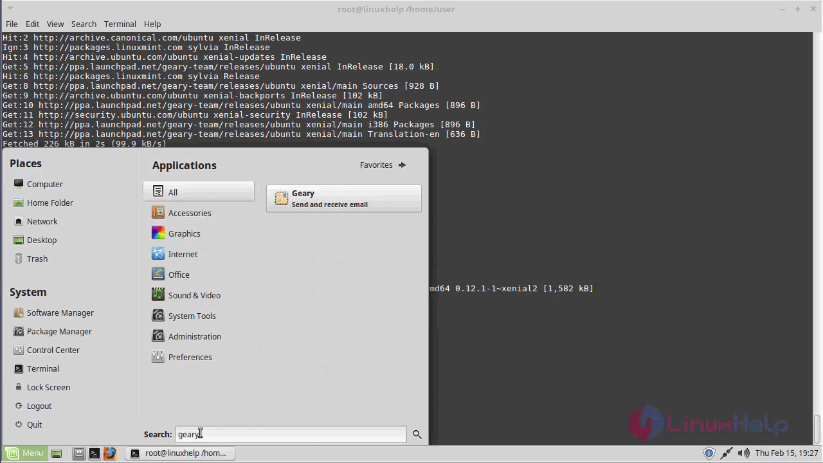The height and width of the screenshot is (463, 823).
Task: Click the root@linuxhelp taskbar window button
Action: pyautogui.click(x=179, y=453)
